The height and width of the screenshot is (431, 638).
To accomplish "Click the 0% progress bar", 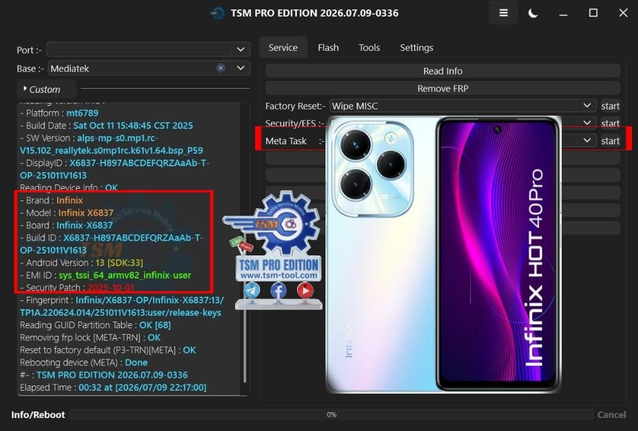I will [x=331, y=414].
